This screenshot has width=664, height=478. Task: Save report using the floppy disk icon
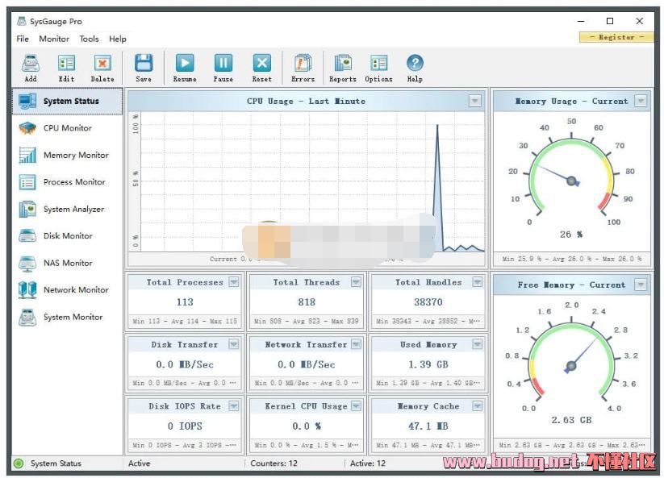tap(144, 64)
